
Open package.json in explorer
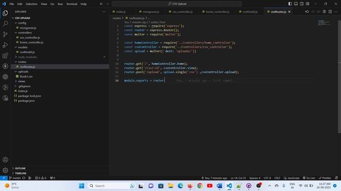coord(60,101)
